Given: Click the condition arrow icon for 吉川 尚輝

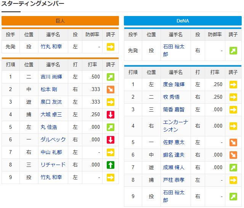Looking at the screenshot, I should pos(111,77).
